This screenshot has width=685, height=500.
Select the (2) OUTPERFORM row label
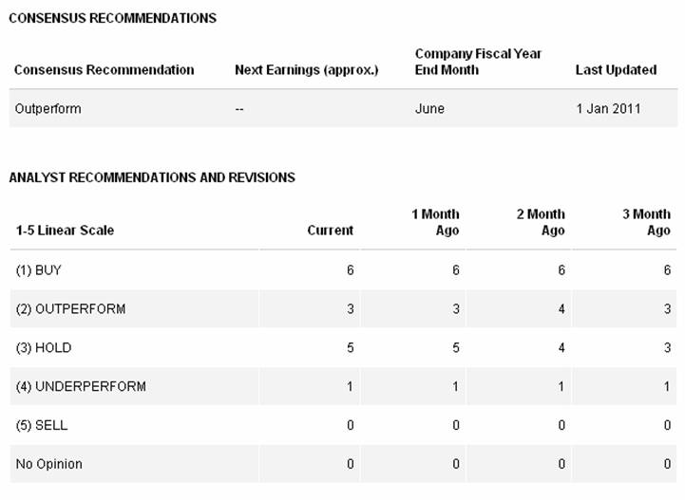[x=70, y=309]
